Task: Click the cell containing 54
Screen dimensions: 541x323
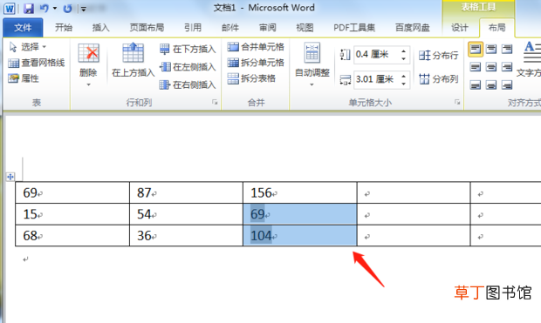Action: pyautogui.click(x=187, y=214)
